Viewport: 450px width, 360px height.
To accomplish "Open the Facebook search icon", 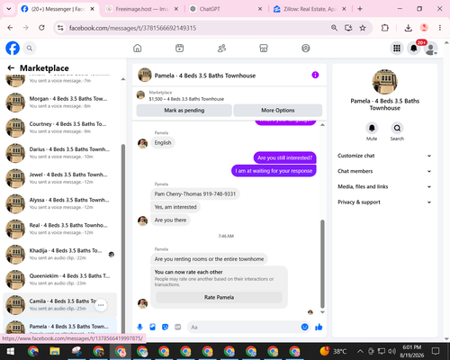I will click(x=30, y=48).
